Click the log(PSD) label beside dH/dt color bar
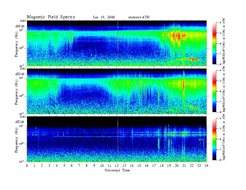Screen dimensions: 246x190 pyautogui.click(x=224, y=41)
